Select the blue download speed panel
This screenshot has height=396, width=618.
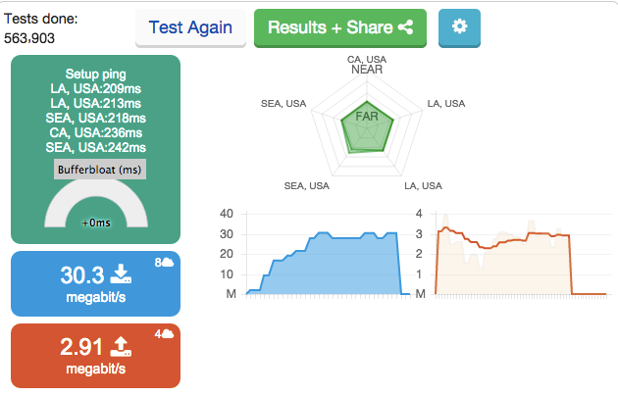[x=95, y=283]
